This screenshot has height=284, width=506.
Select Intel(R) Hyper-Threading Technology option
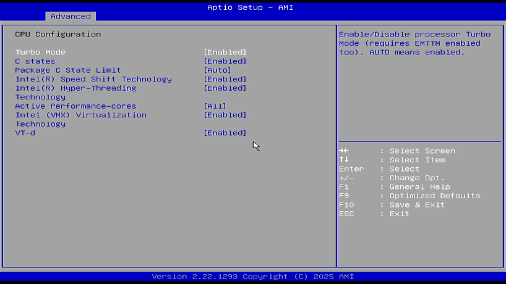point(76,93)
